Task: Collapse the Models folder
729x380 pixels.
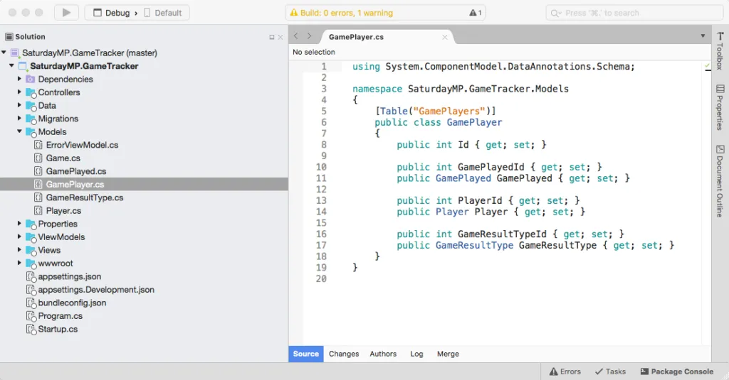Action: point(19,131)
